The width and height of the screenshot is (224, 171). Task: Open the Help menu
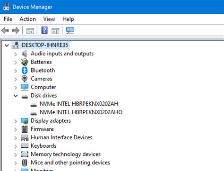(68, 19)
